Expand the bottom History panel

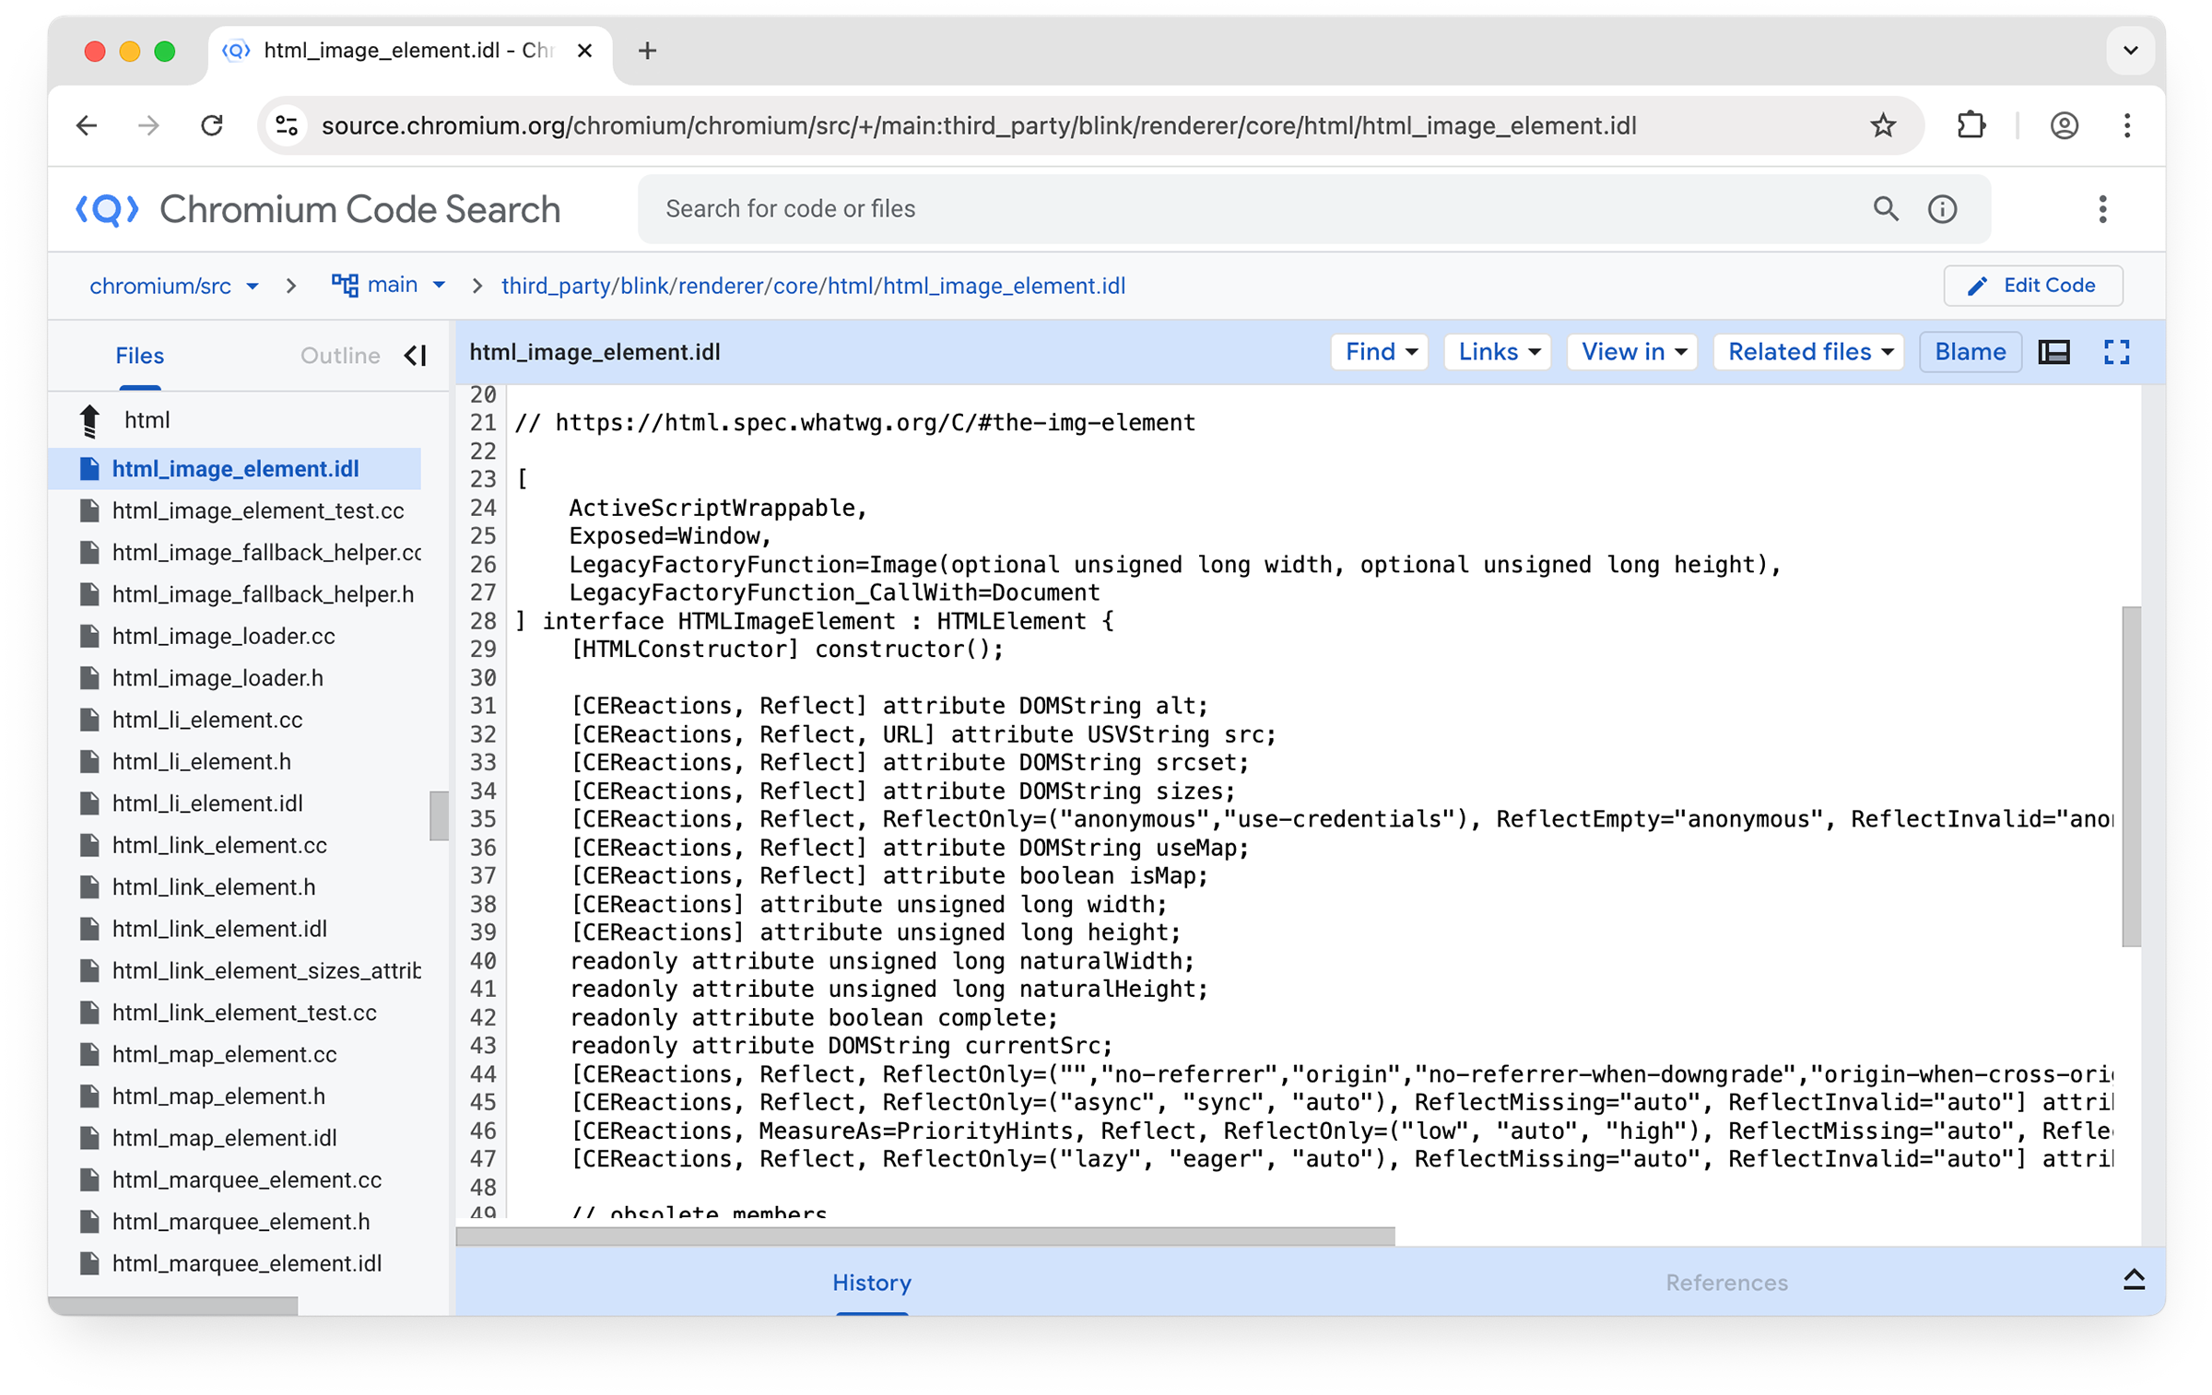tap(2133, 1279)
